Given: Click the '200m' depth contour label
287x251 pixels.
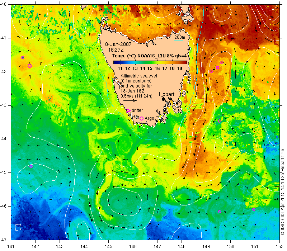Looking at the screenshot, I should pos(180,37).
